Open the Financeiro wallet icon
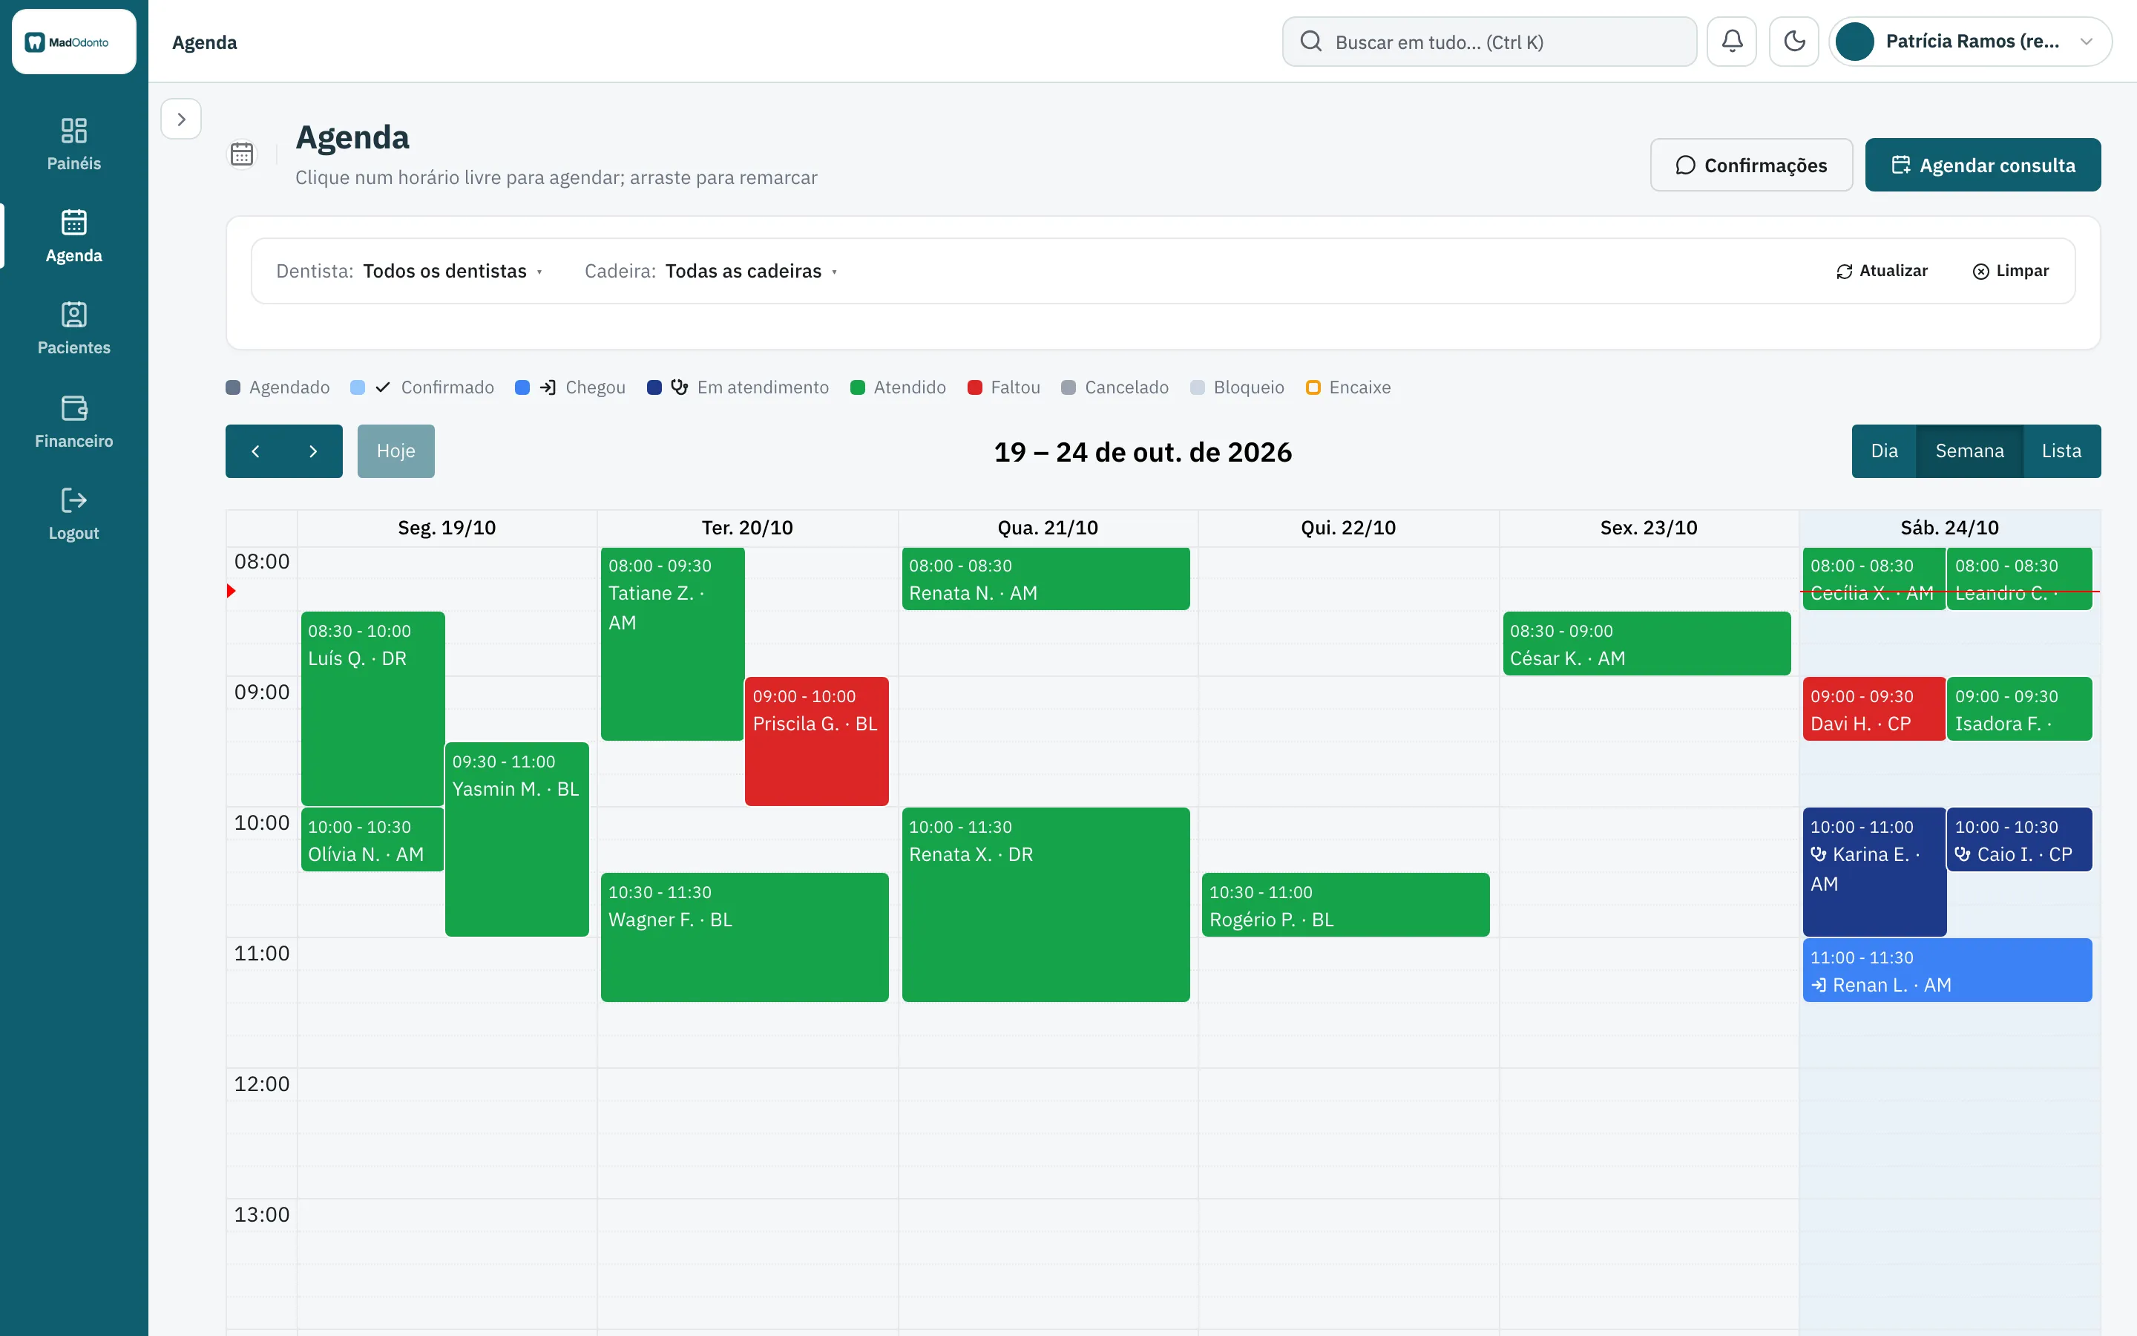 [x=73, y=408]
